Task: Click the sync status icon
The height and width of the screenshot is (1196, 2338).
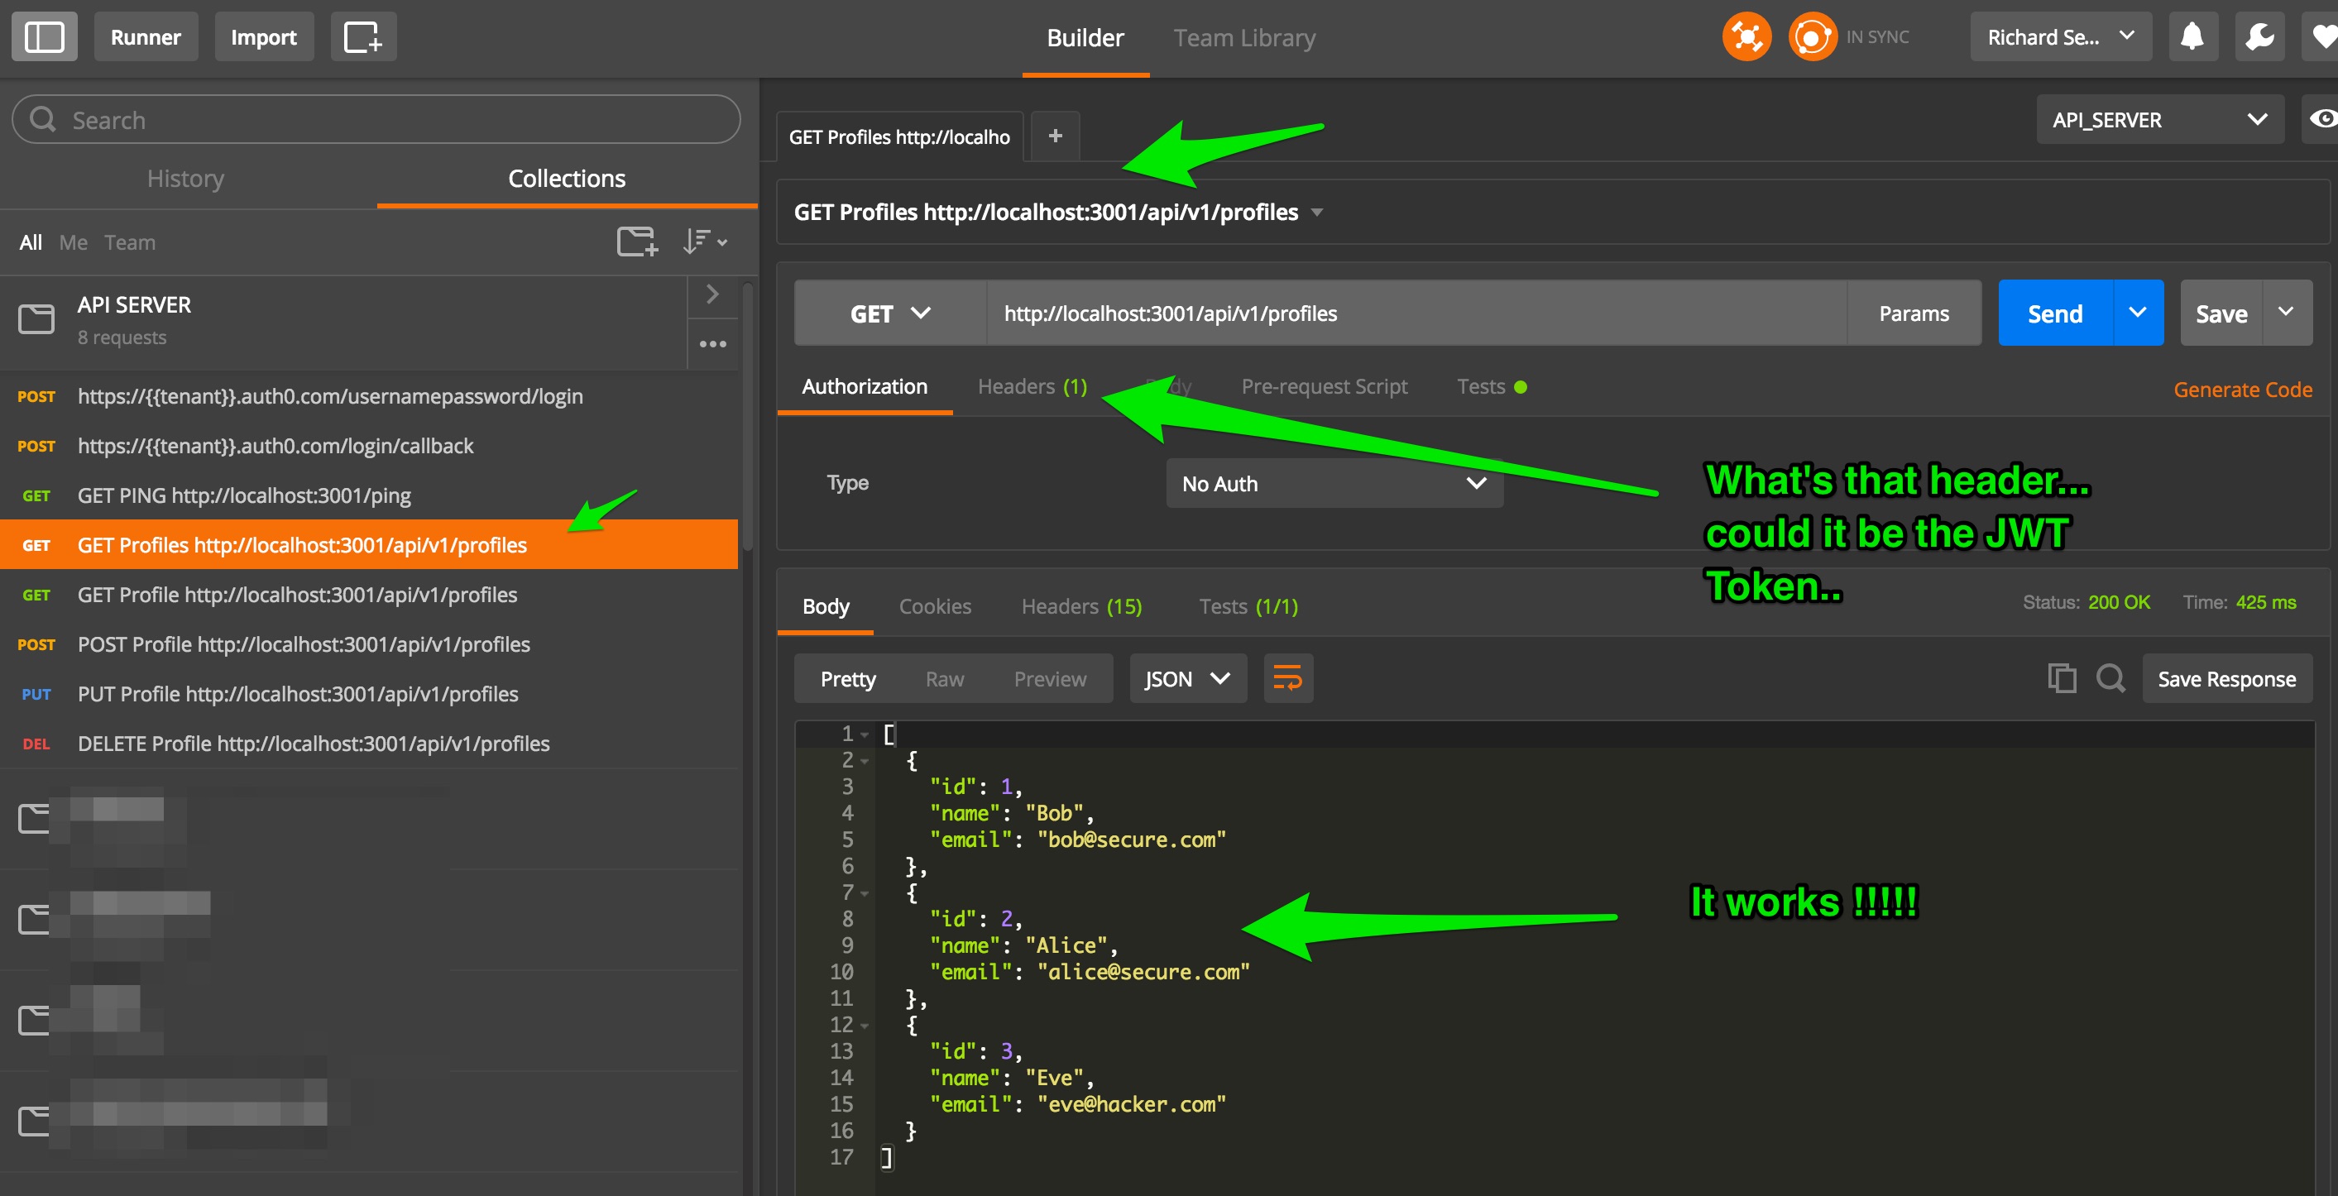Action: coord(1811,37)
